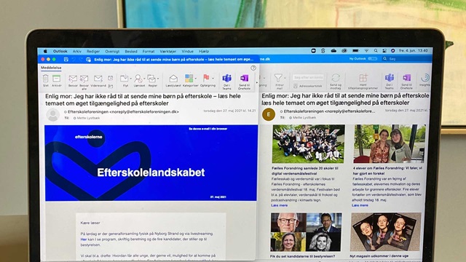Viewport: 466px width, 262px height.
Task: Click 'Læs mere' under 4 elever article
Action: click(360, 205)
